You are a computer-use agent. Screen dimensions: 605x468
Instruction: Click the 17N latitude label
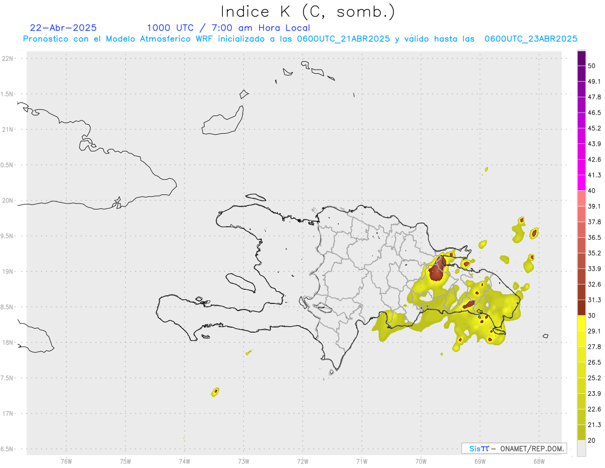pos(9,413)
